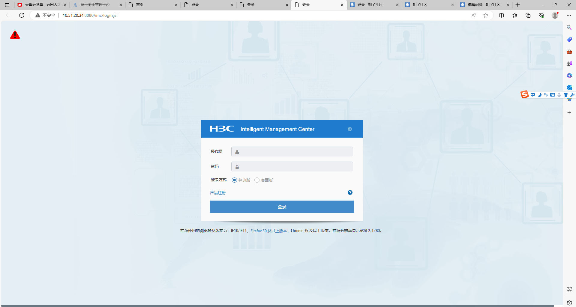Close the 统一安全管理平台 tab
This screenshot has height=307, width=576.
(121, 5)
